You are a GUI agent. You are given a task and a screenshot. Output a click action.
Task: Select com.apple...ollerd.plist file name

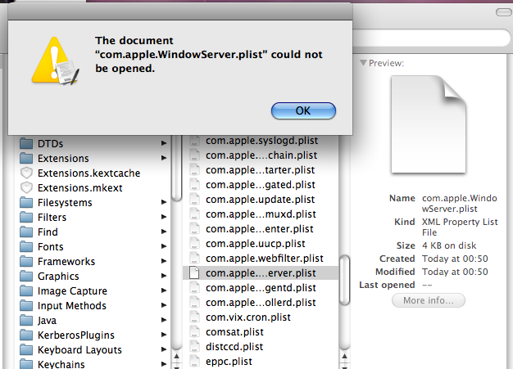[261, 302]
